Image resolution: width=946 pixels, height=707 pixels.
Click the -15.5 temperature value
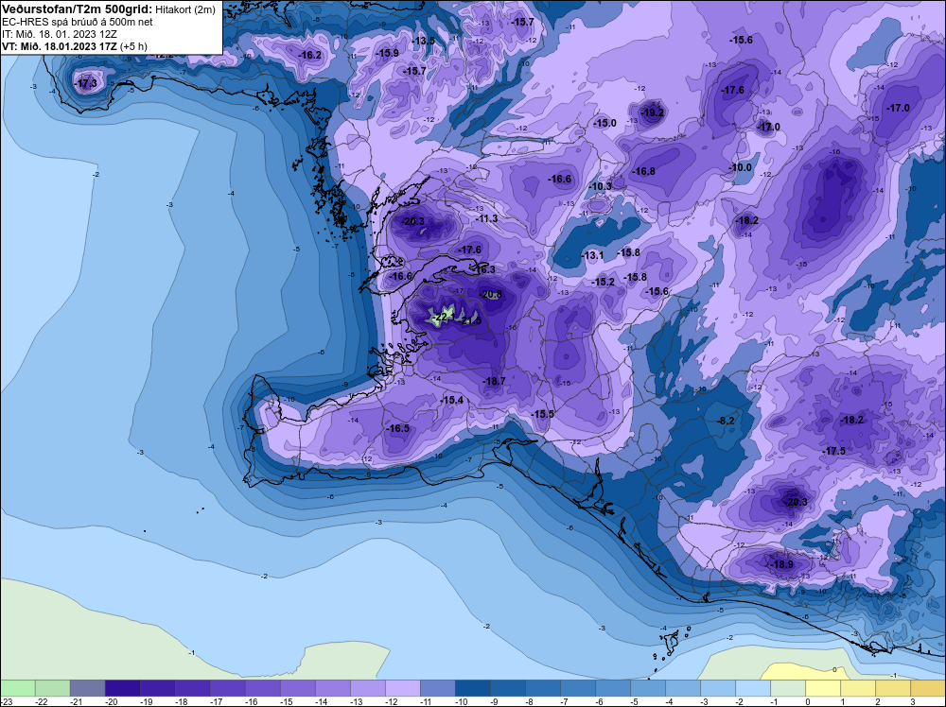[543, 414]
